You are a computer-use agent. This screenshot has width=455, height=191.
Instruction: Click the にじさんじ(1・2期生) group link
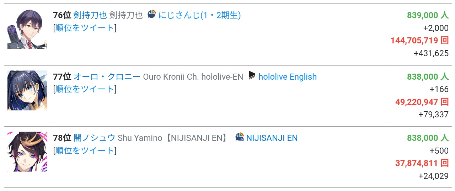point(199,15)
